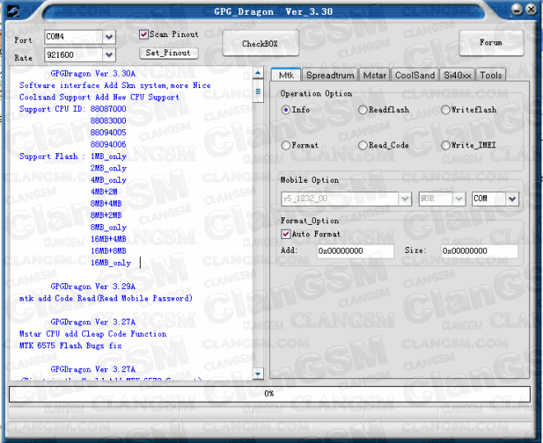Toggle the Auto Format checkbox

point(285,234)
